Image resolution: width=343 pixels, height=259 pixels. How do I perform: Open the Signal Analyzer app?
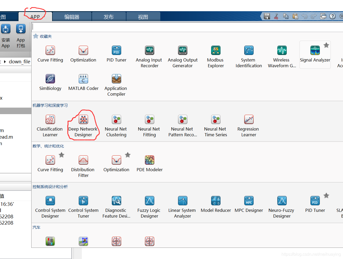pyautogui.click(x=315, y=54)
